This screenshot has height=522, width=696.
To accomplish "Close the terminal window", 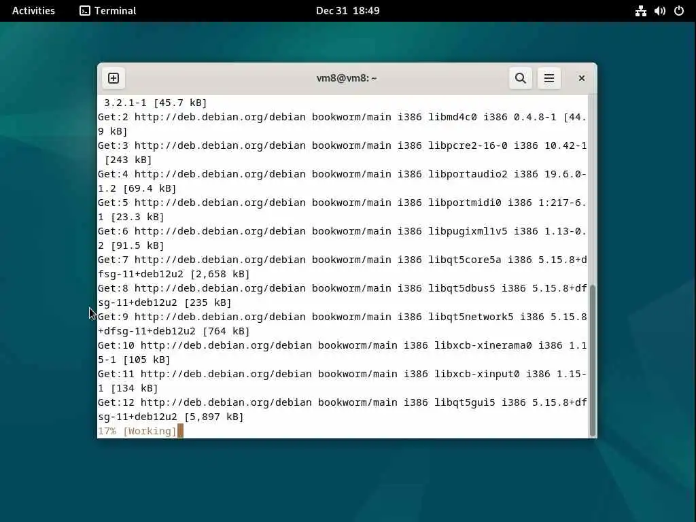I will tap(582, 78).
